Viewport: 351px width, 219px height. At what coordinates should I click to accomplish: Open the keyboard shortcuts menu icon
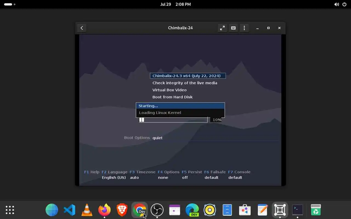(x=233, y=28)
